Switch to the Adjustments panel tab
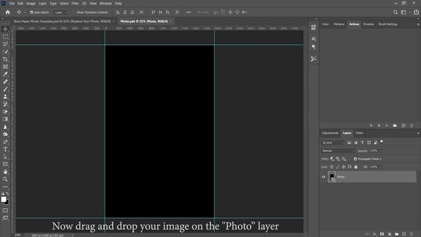This screenshot has height=237, width=421. click(330, 133)
